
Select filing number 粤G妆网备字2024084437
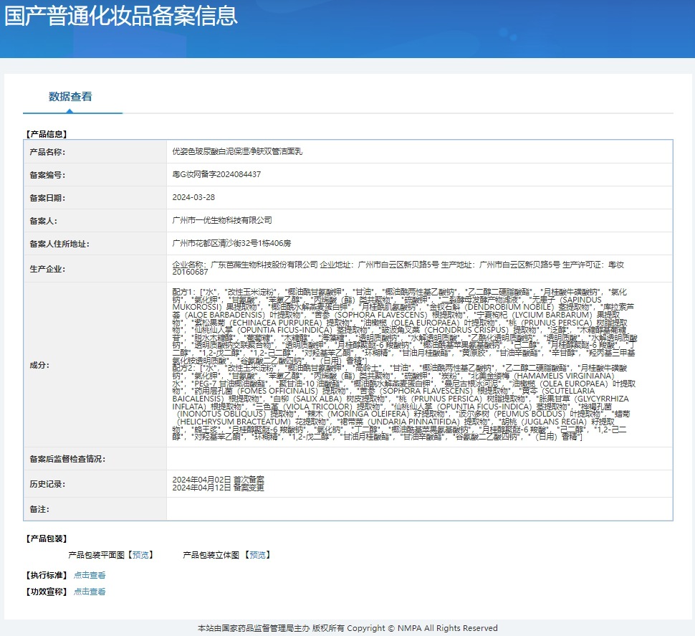[216, 174]
